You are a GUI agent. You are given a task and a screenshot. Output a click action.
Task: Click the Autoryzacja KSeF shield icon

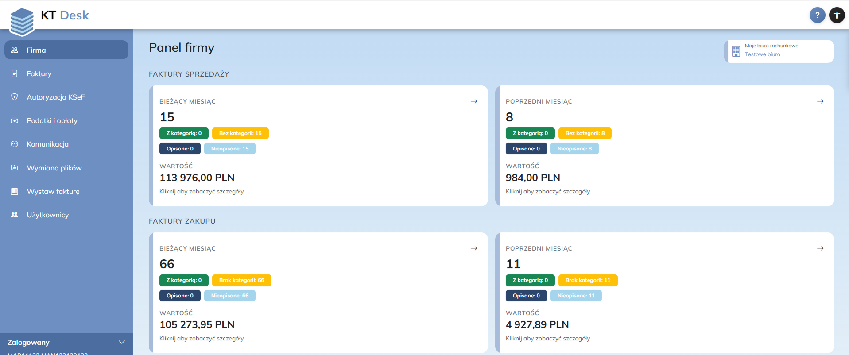(x=15, y=97)
